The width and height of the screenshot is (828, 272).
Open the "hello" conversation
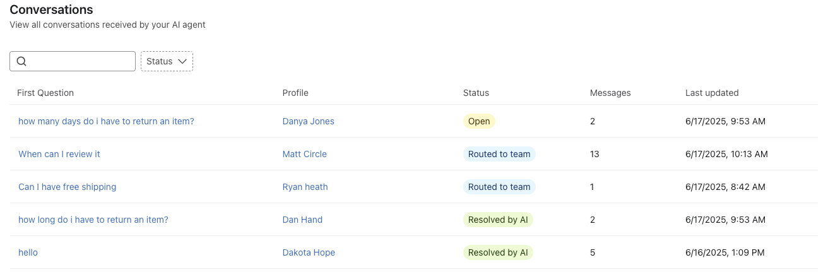pyautogui.click(x=28, y=252)
